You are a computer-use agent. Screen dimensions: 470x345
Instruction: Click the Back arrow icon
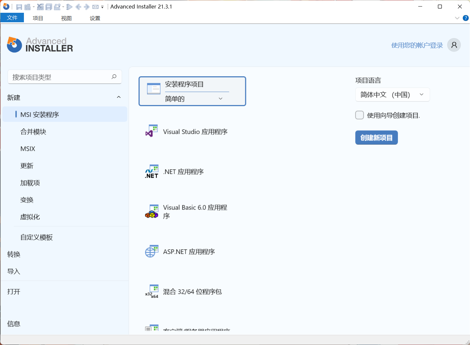78,7
